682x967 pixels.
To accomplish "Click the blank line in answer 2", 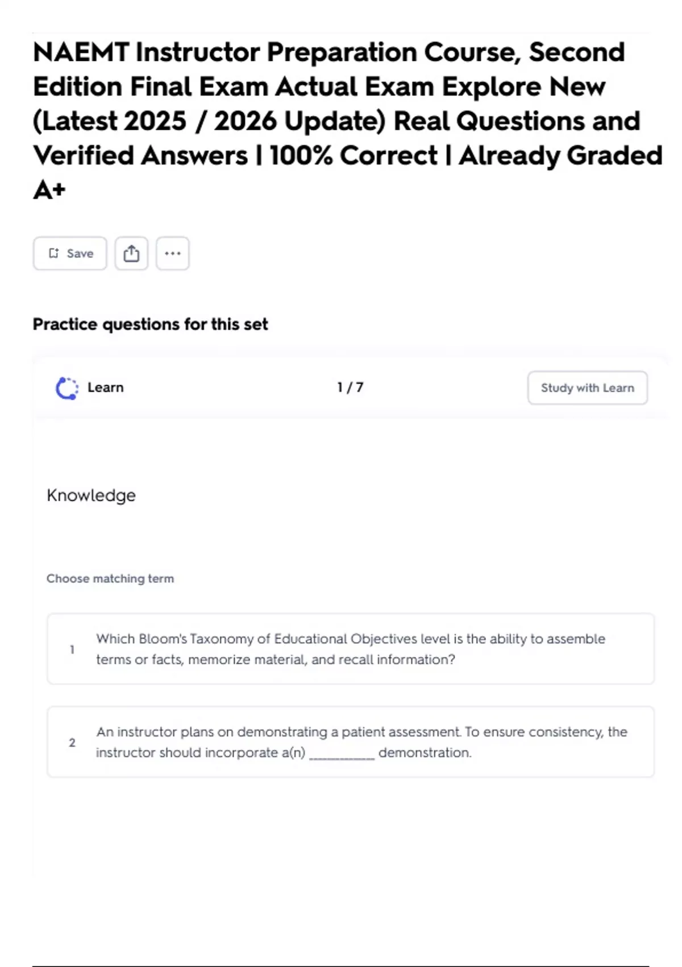I will (x=342, y=754).
